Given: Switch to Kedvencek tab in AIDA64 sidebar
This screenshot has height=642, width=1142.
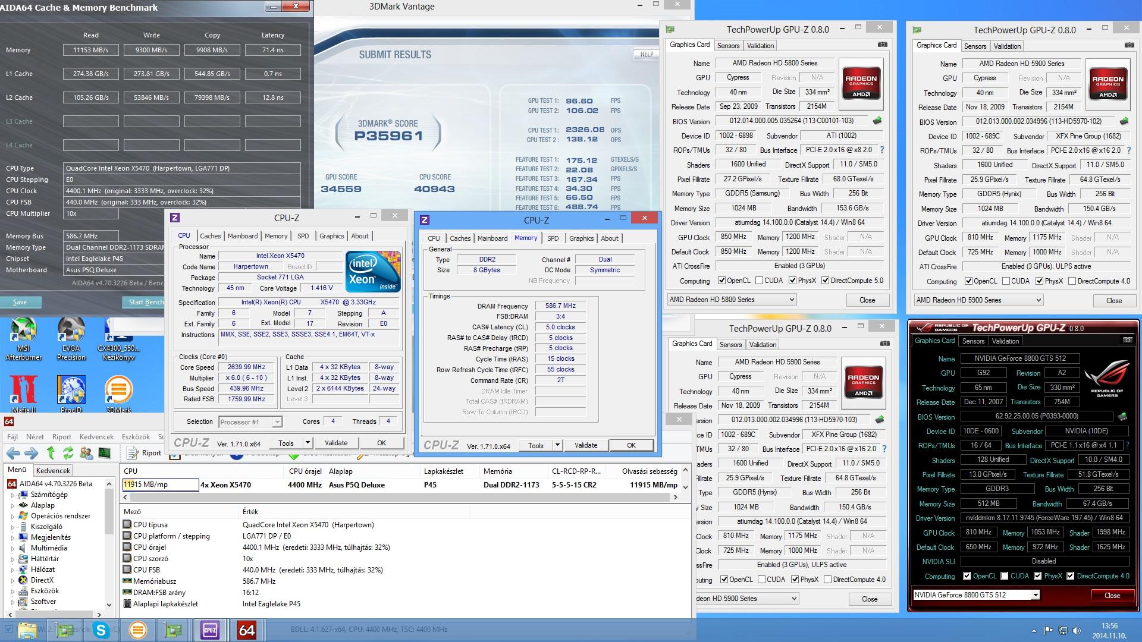Looking at the screenshot, I should 54,470.
